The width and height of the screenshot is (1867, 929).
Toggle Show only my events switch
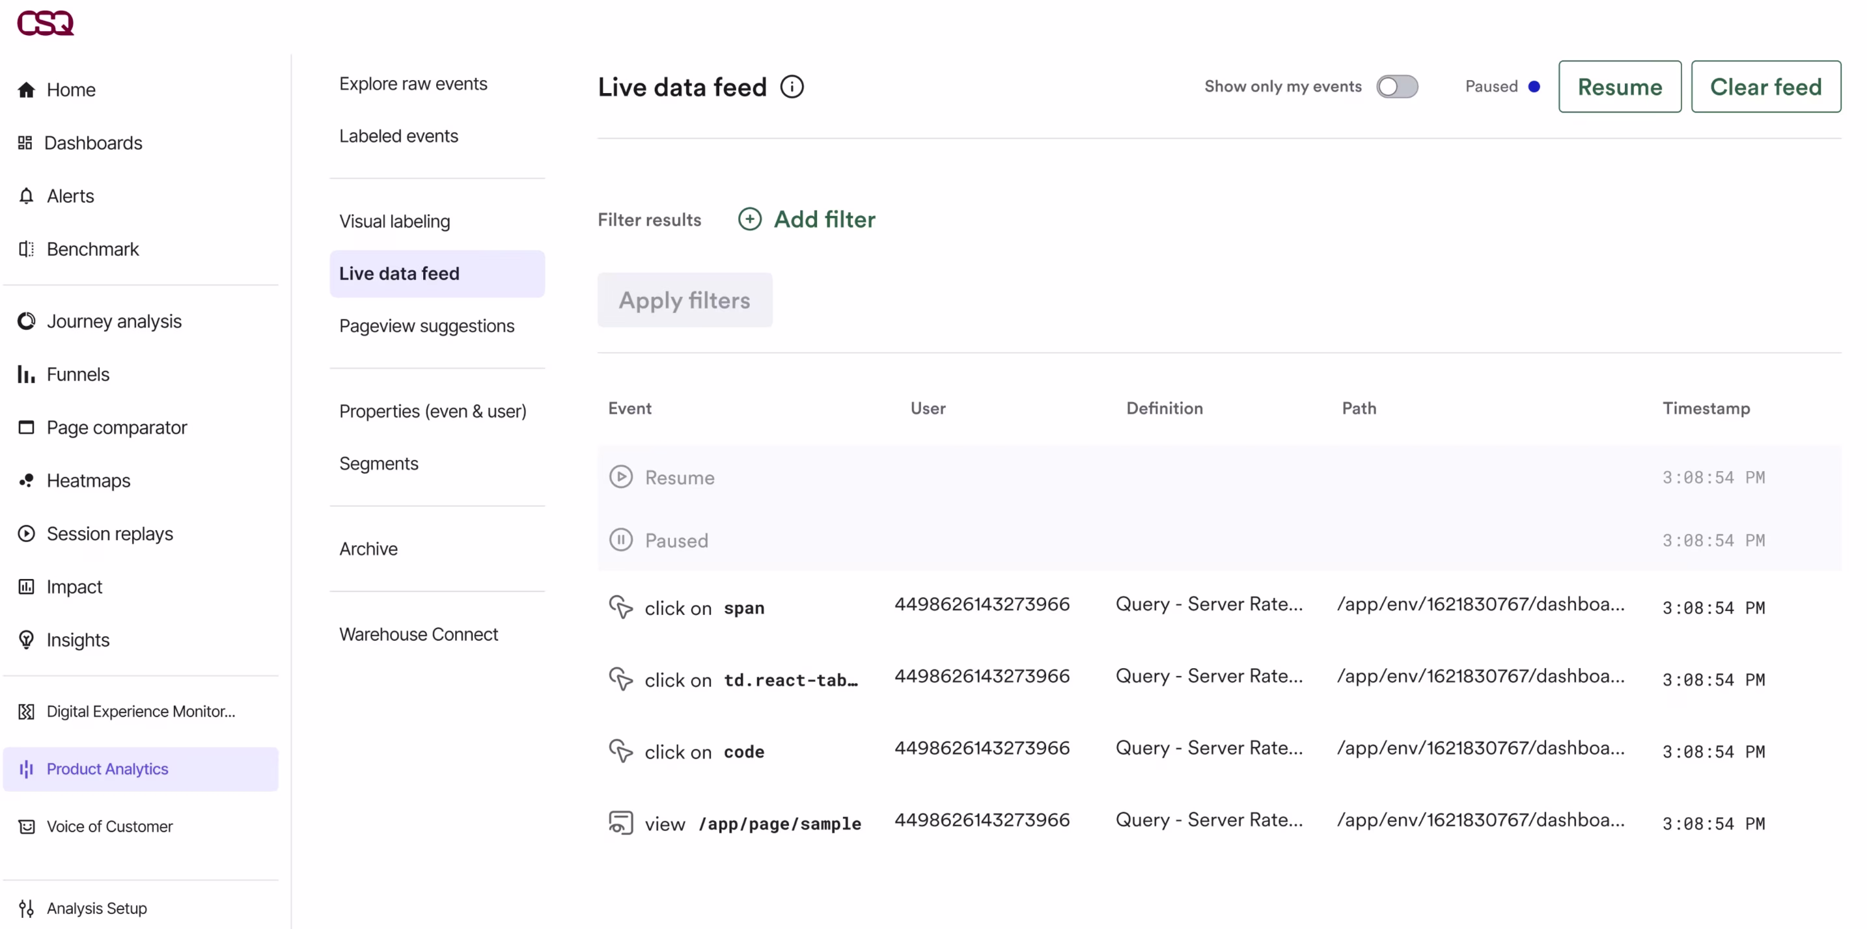click(x=1396, y=87)
